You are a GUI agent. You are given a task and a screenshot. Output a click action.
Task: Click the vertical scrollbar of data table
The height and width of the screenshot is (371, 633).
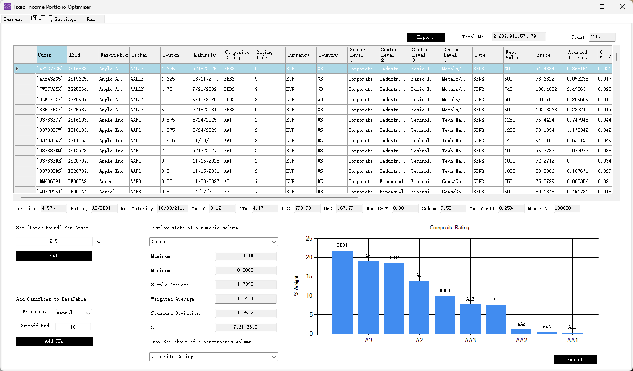pos(616,120)
